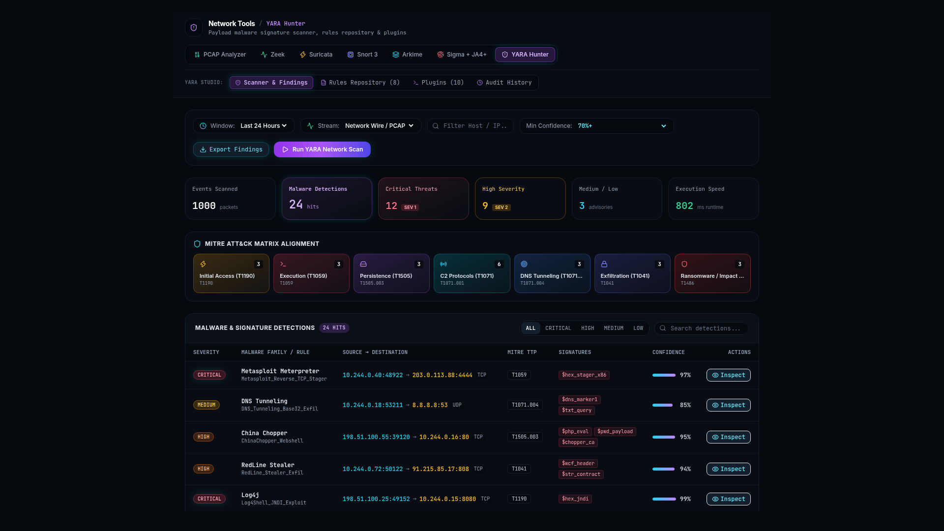Open the Window Last 24 Hours dropdown

264,126
